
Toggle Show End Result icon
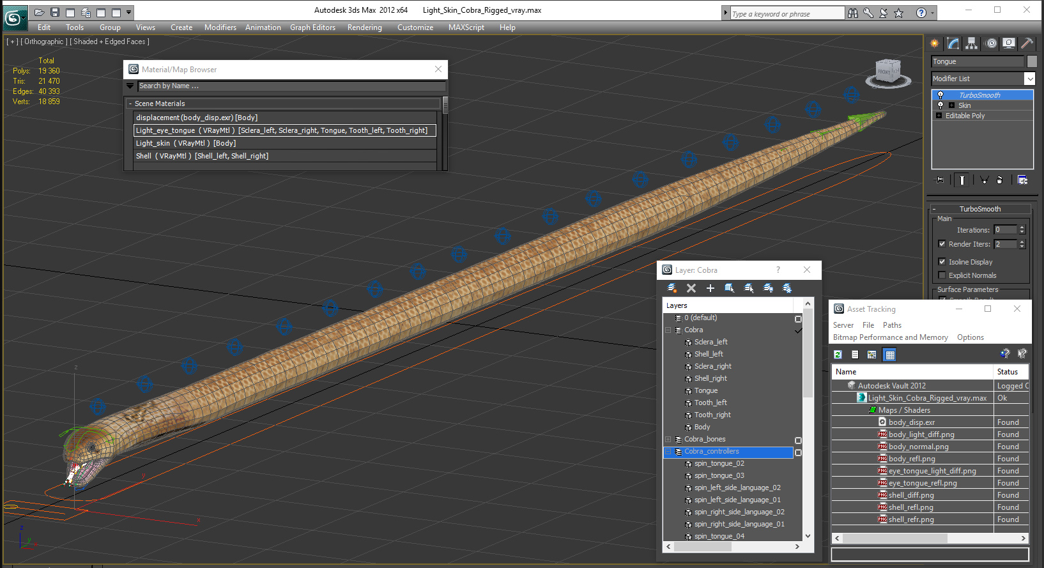962,180
